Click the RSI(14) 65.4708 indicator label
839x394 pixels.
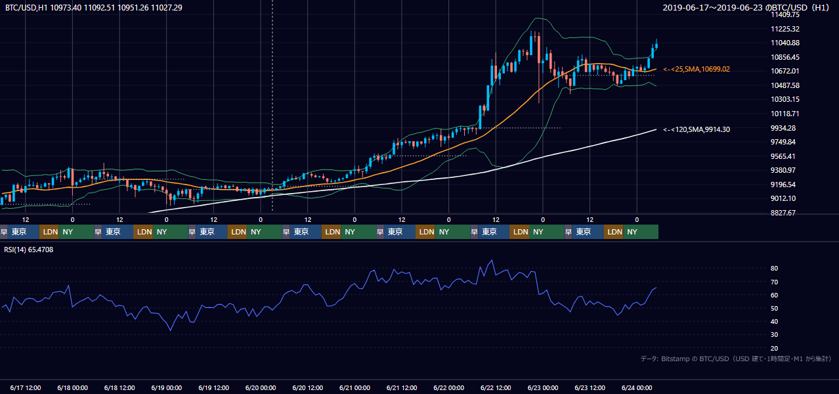point(30,250)
